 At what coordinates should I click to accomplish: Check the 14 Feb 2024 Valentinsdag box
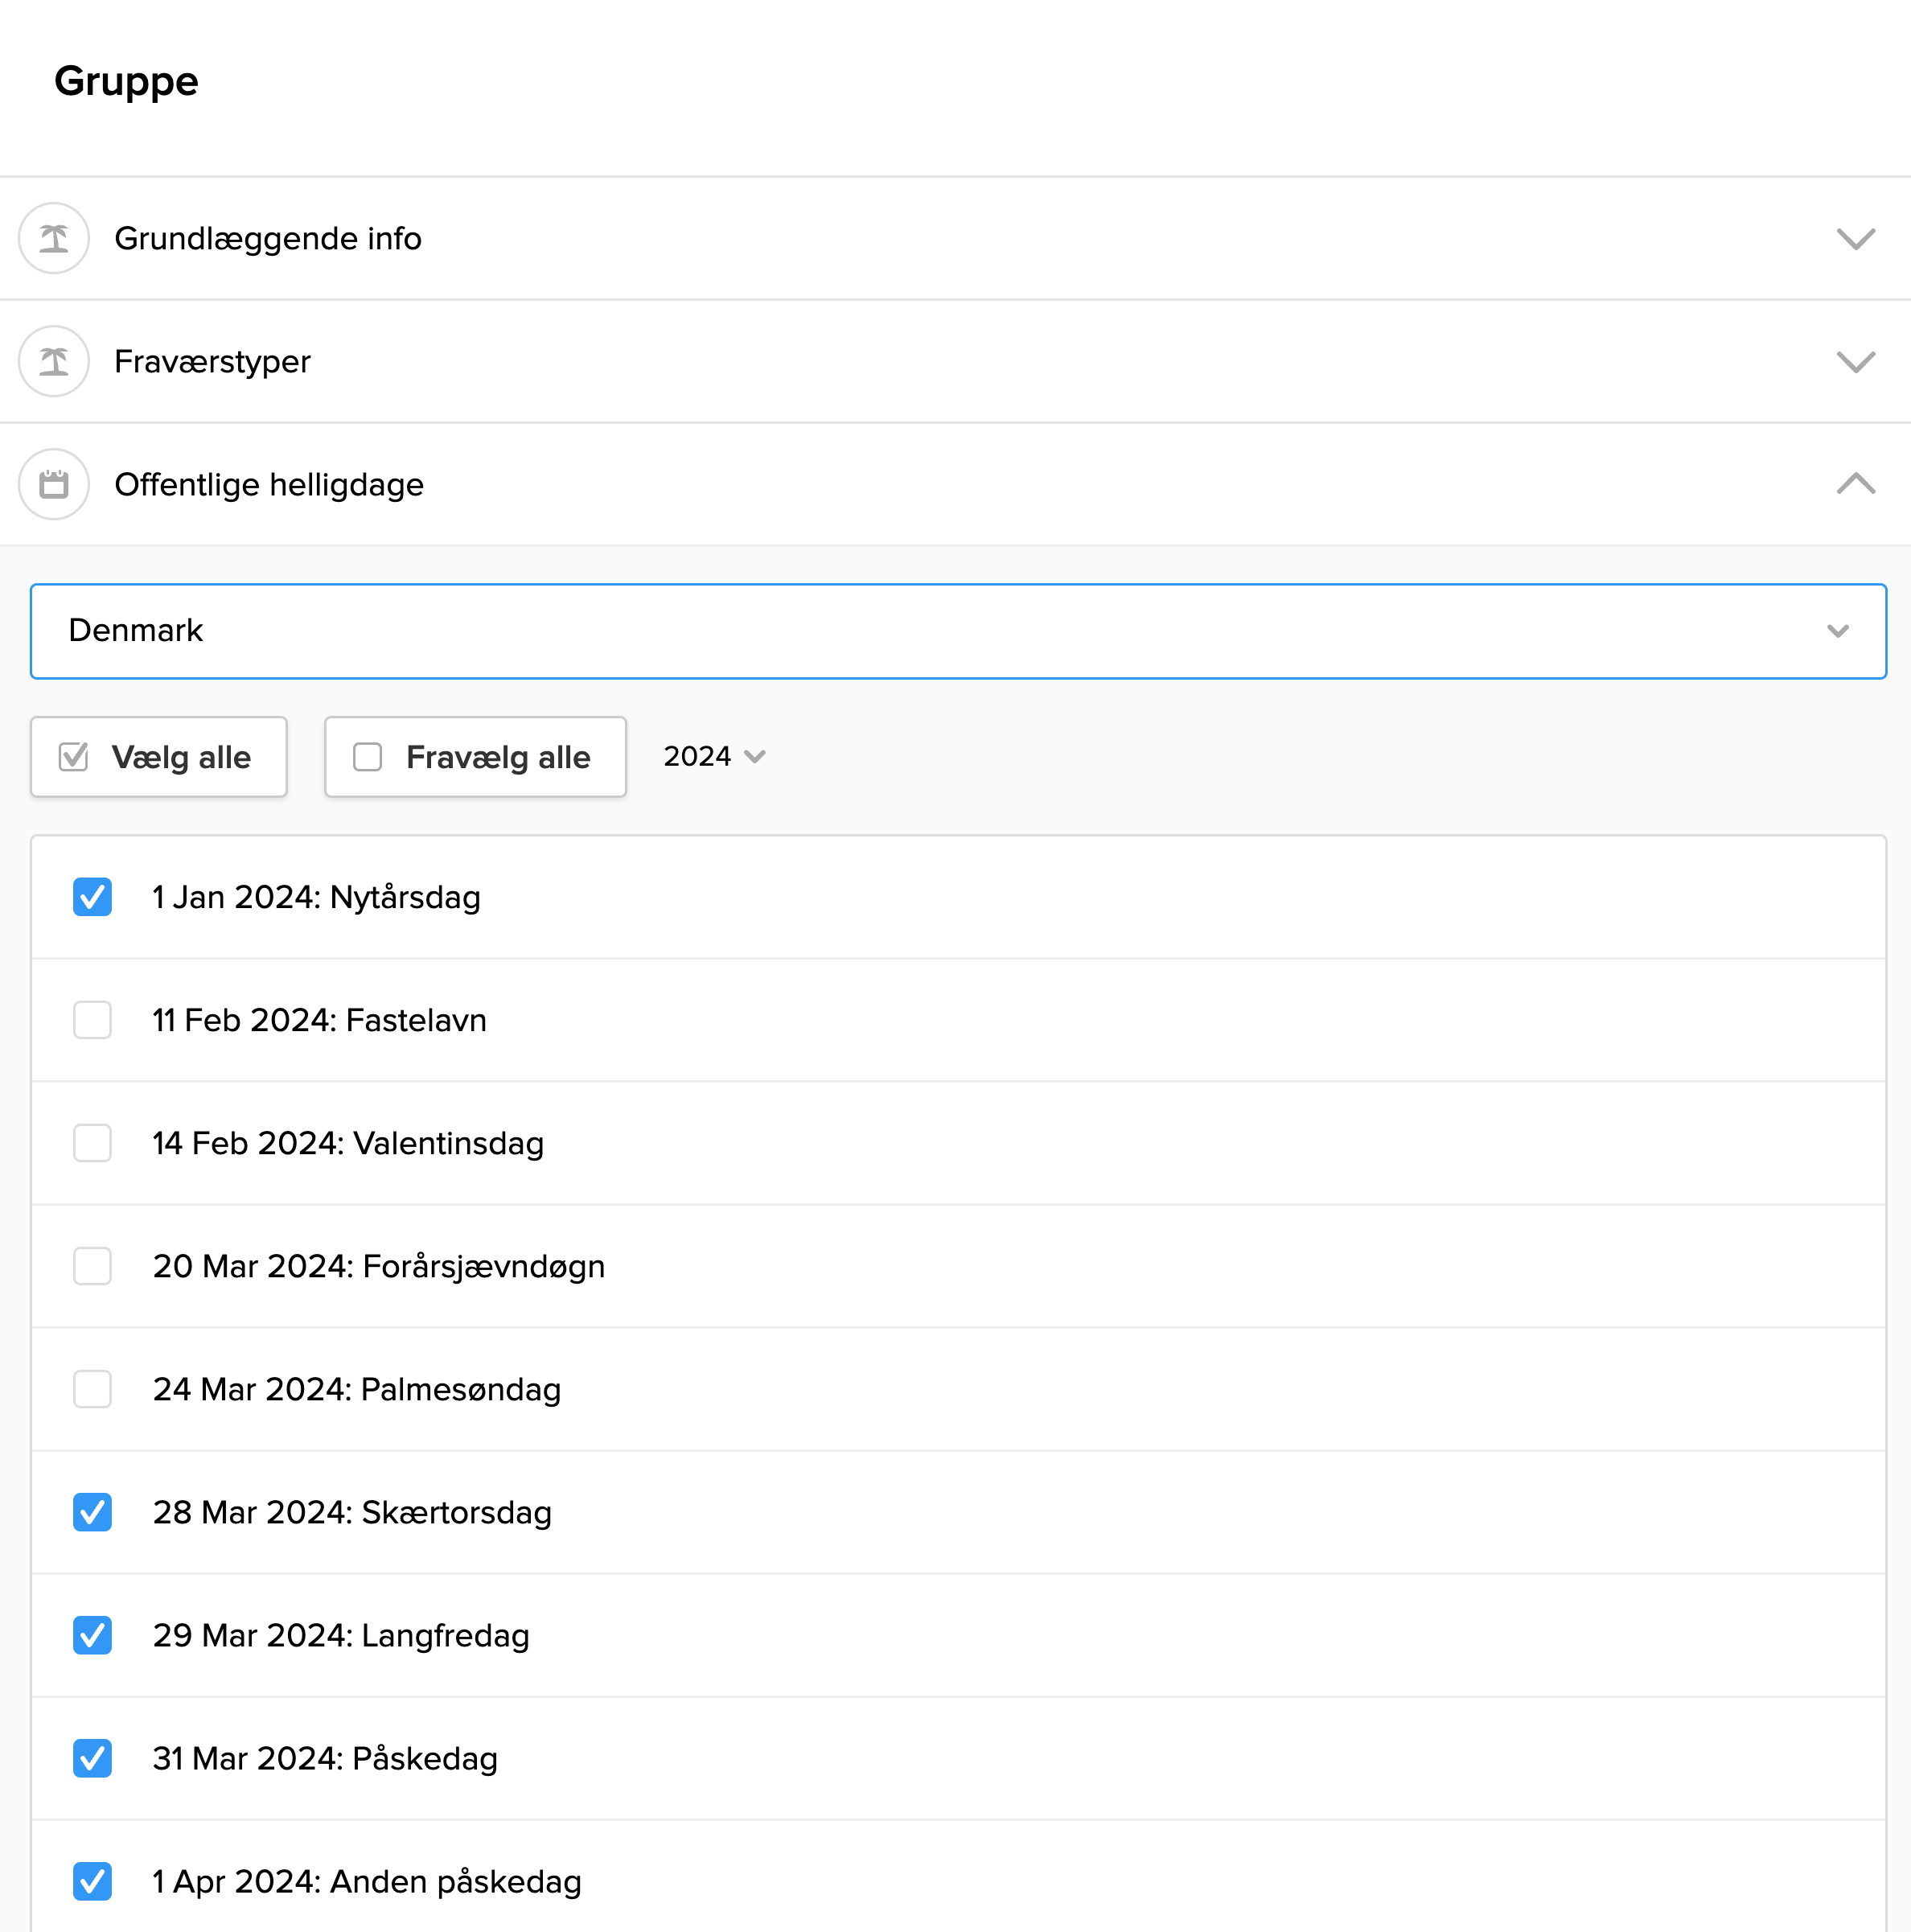click(x=92, y=1143)
